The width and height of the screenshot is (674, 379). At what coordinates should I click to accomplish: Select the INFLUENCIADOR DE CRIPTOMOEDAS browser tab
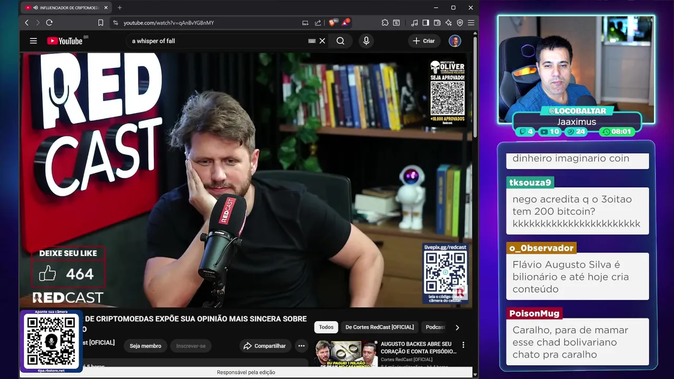point(67,8)
